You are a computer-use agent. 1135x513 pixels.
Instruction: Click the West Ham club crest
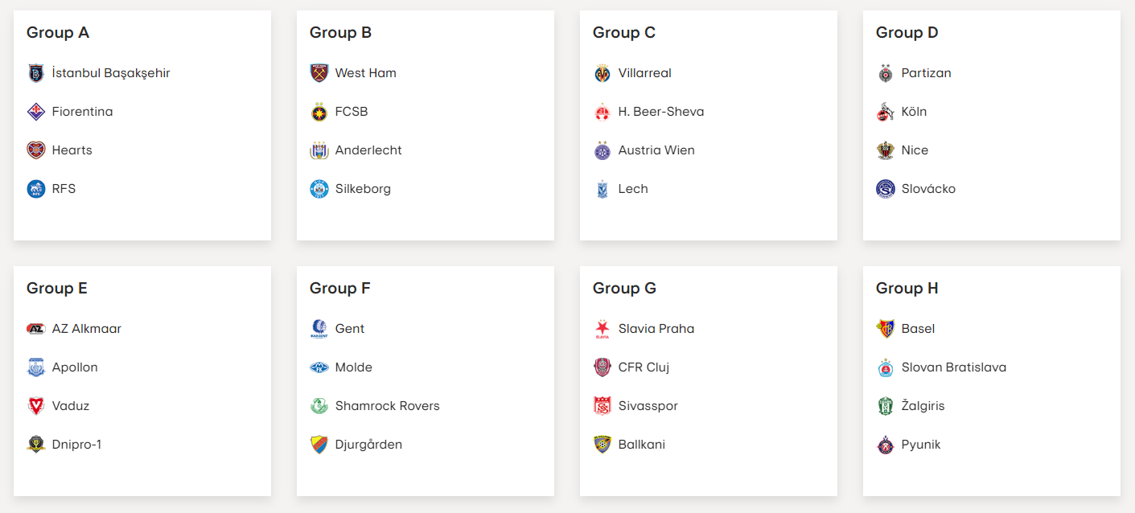[x=319, y=73]
